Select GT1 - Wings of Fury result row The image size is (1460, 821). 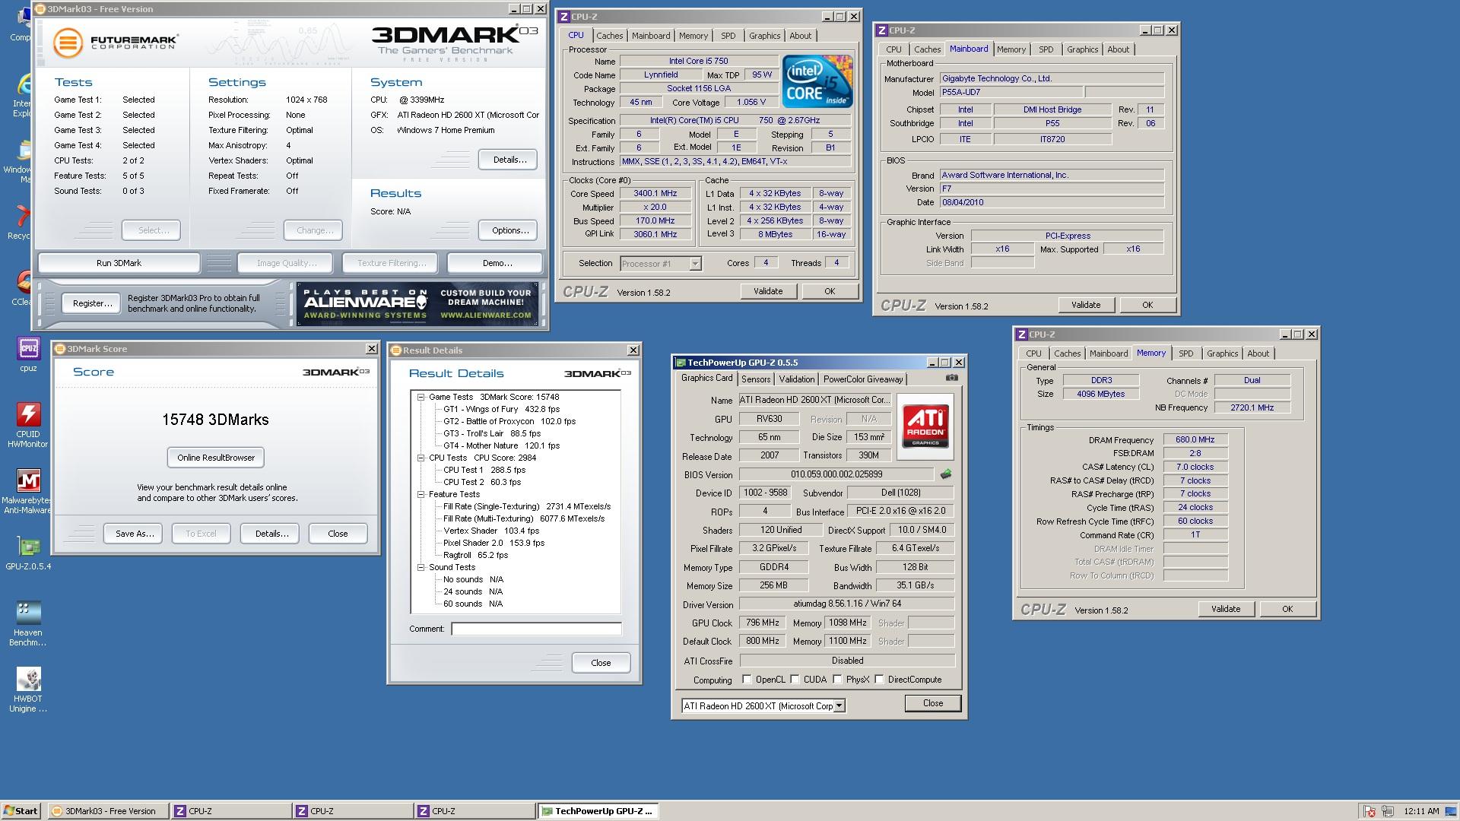[501, 409]
